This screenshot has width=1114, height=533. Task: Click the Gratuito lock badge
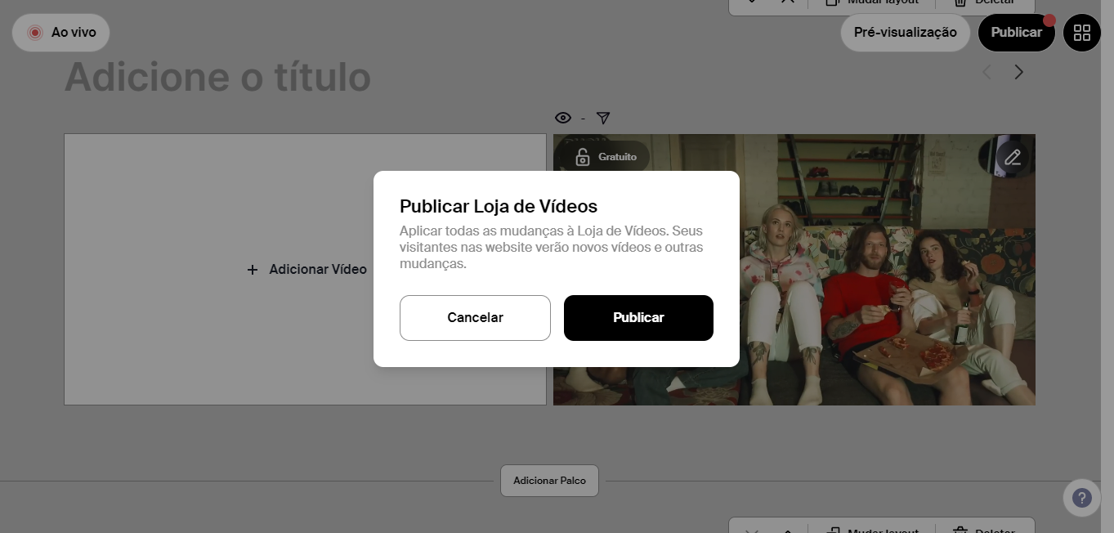pyautogui.click(x=606, y=157)
